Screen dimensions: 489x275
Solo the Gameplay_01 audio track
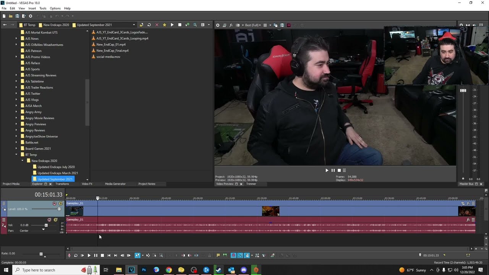[x=55, y=220]
